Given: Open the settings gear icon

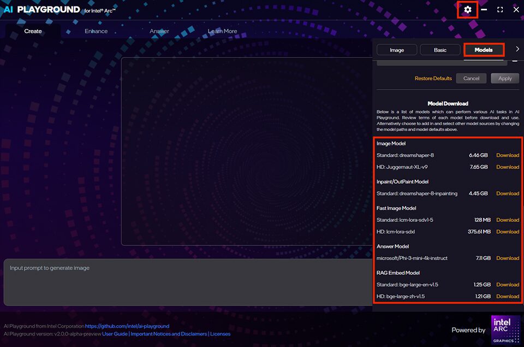Looking at the screenshot, I should pyautogui.click(x=467, y=9).
